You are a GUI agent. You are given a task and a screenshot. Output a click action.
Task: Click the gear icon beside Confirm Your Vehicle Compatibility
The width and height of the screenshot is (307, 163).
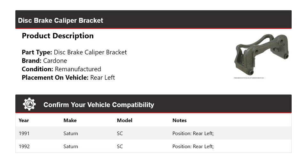point(29,104)
